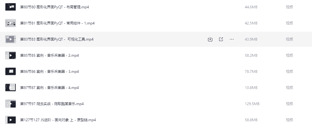
Task: Open file 第86节86 音乐采集器 - 3.mp4
Action: tap(49, 71)
